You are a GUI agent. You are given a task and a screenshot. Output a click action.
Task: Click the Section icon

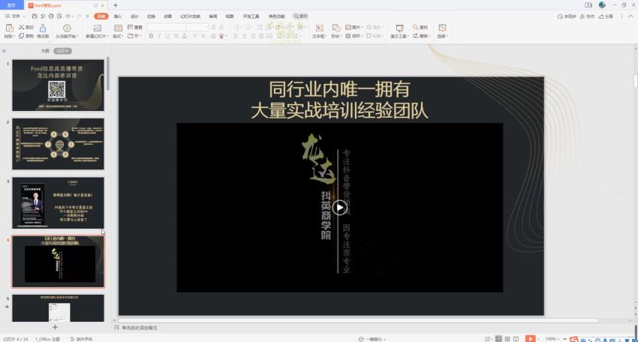tap(130, 36)
